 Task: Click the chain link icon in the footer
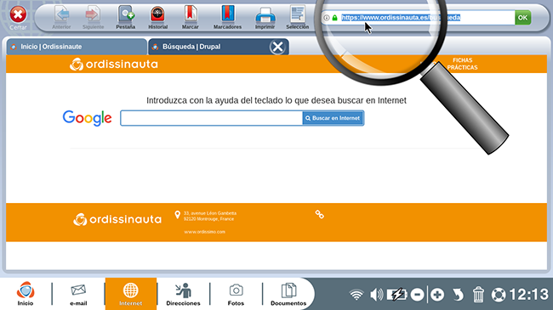tap(320, 214)
